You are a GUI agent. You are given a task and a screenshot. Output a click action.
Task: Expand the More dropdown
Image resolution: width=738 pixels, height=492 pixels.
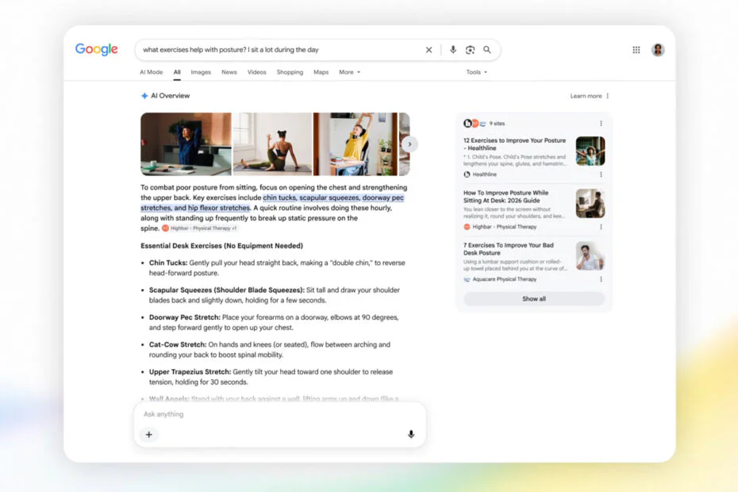350,72
